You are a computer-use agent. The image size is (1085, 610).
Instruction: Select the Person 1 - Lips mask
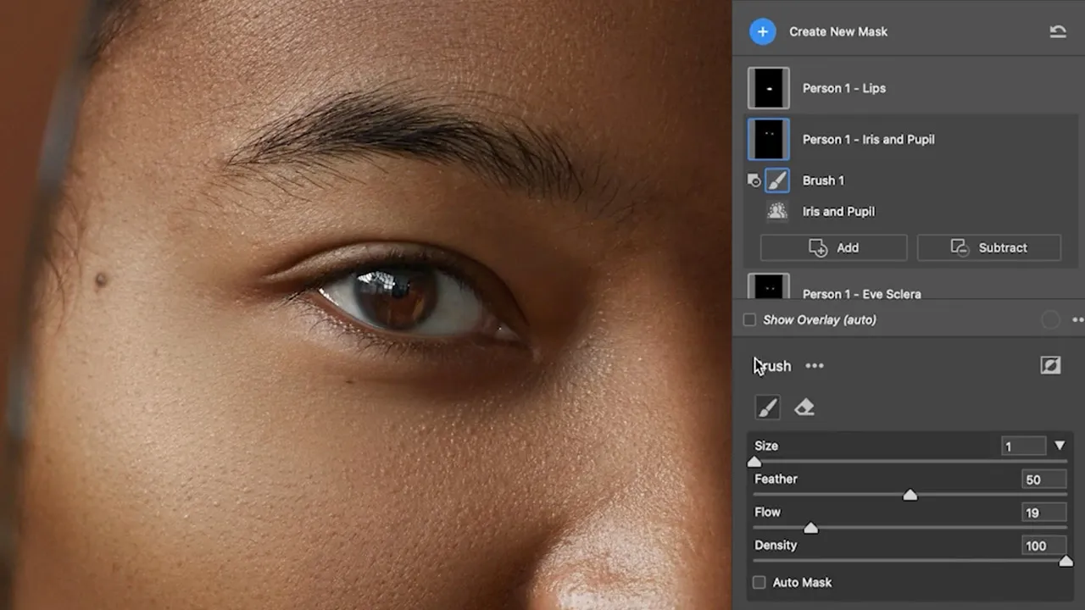click(x=843, y=88)
